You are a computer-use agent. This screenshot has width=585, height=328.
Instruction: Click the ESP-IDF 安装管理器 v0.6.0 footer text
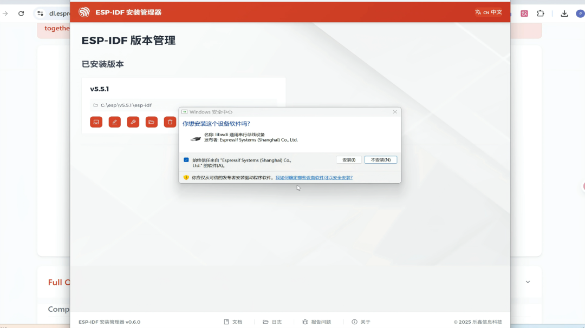[109, 322]
